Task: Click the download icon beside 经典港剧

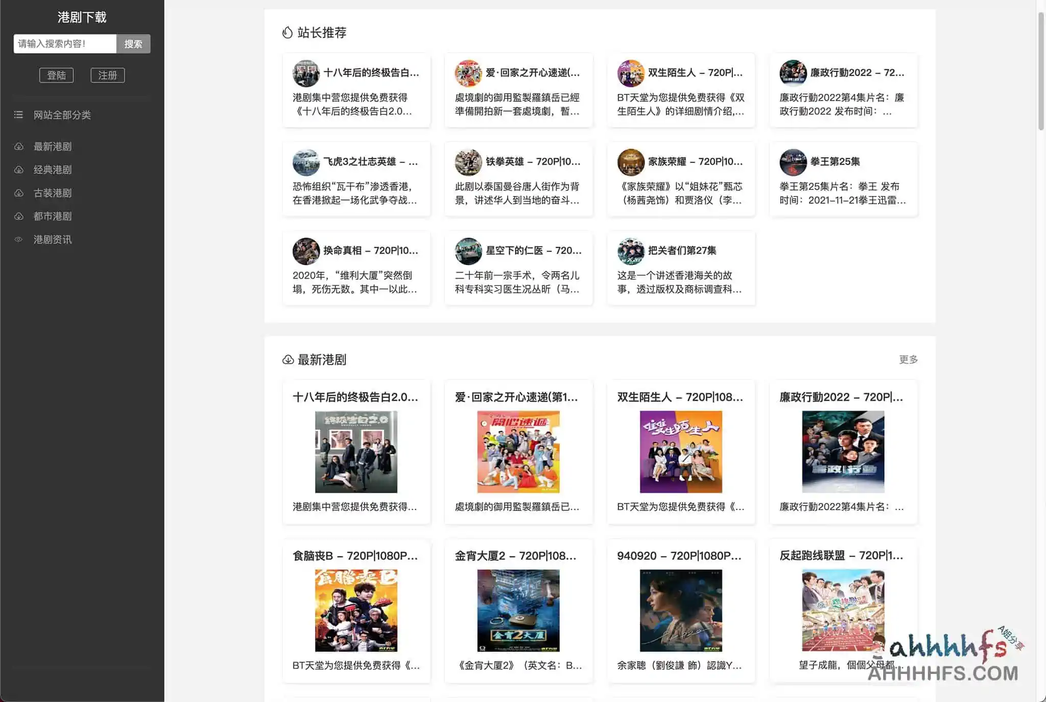Action: click(18, 170)
